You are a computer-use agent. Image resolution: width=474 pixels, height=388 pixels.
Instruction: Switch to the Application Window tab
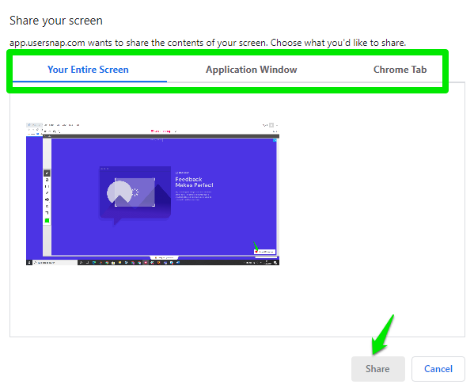(251, 70)
